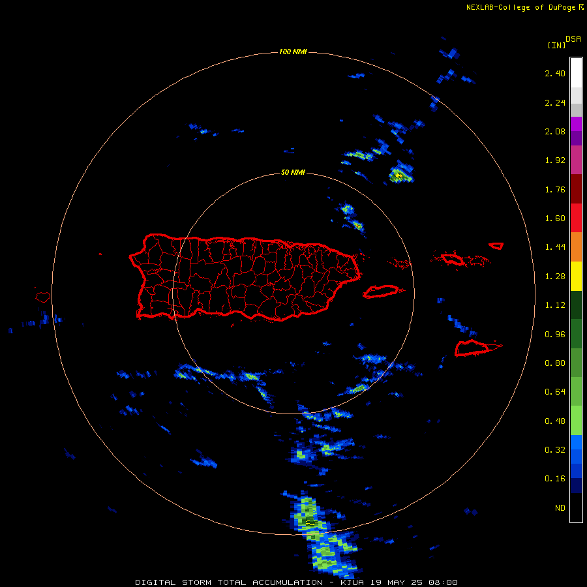Image resolution: width=587 pixels, height=587 pixels.
Task: Pick the black ND swatch in legend
Action: pyautogui.click(x=576, y=507)
